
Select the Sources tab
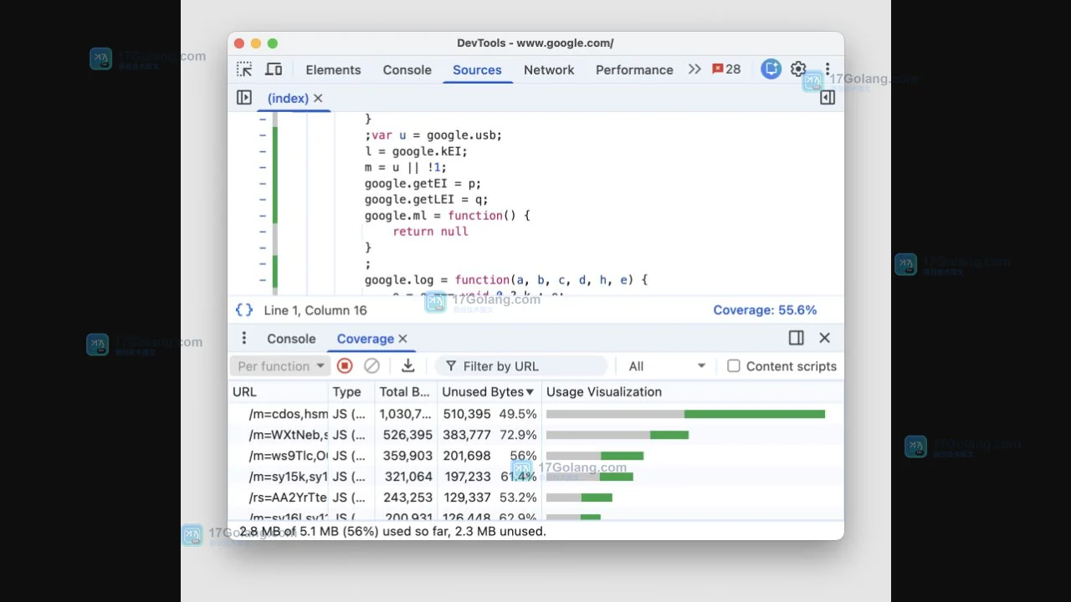click(477, 70)
